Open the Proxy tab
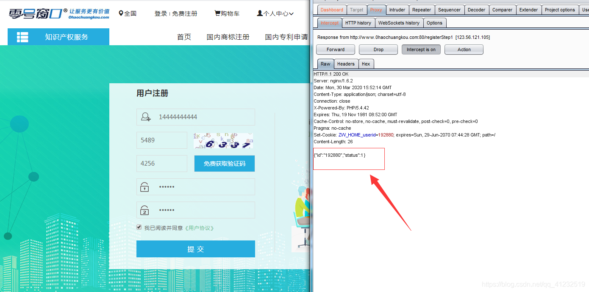589x292 pixels. click(x=376, y=10)
